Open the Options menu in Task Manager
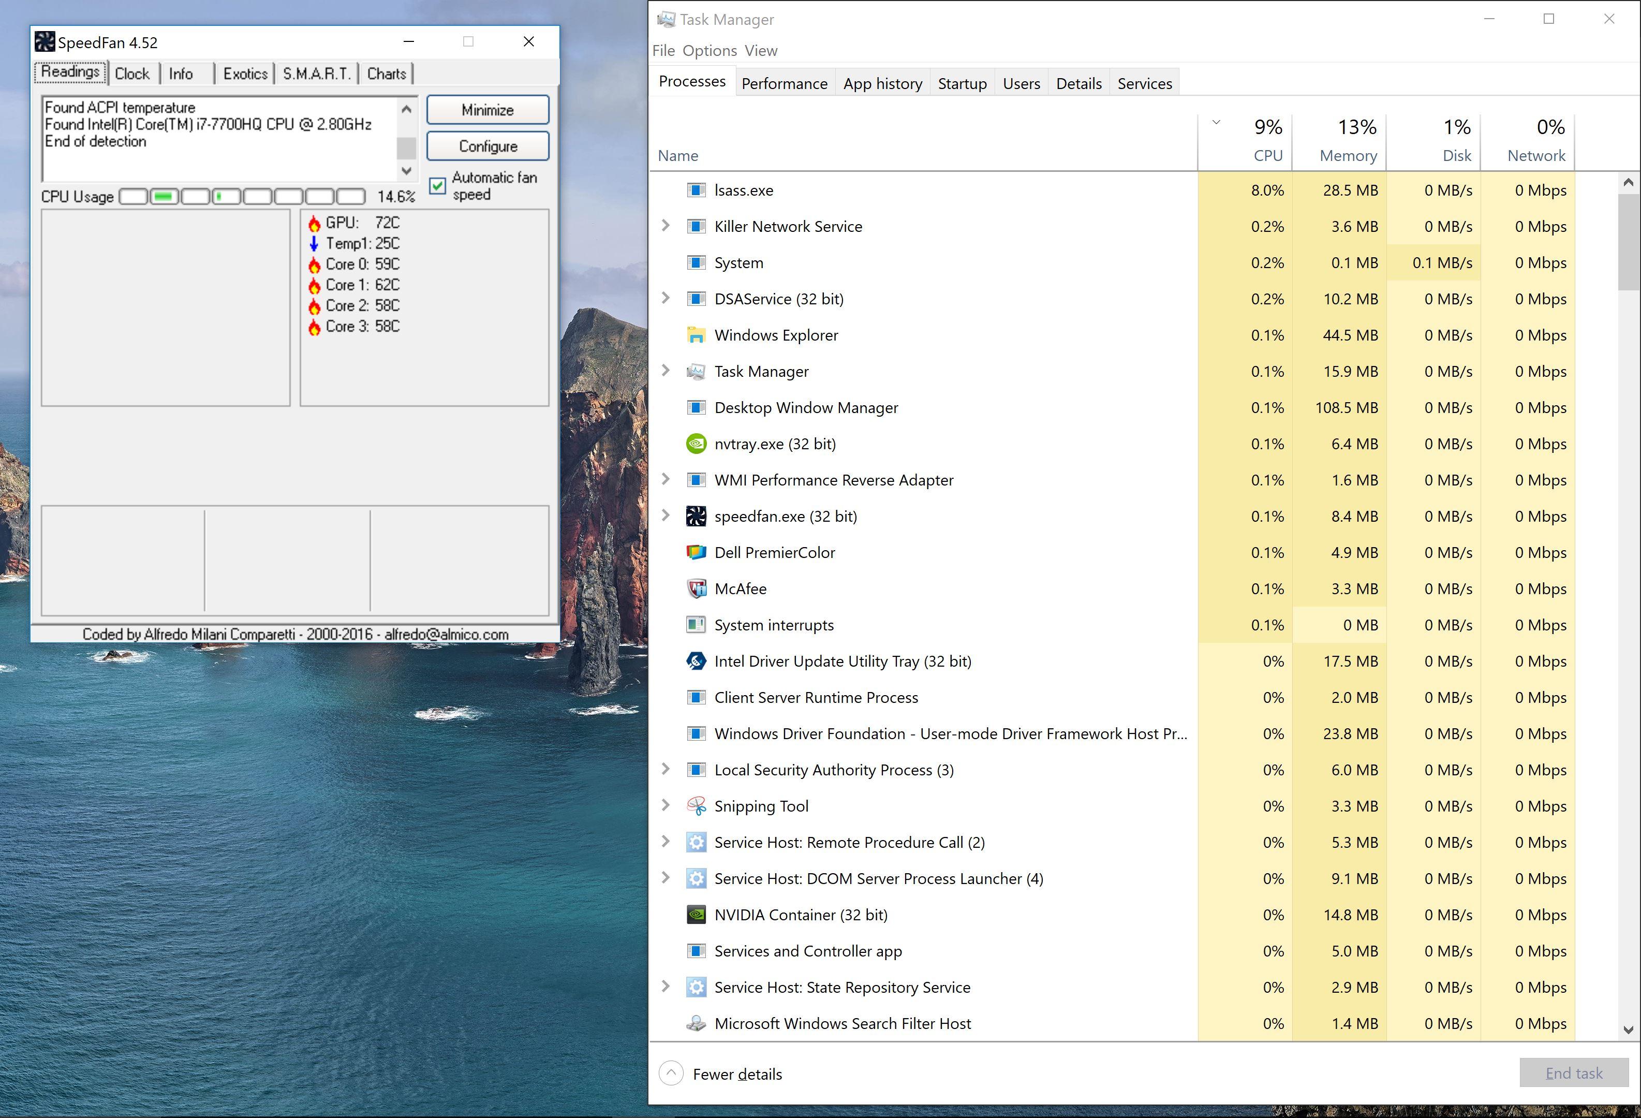 [x=709, y=50]
